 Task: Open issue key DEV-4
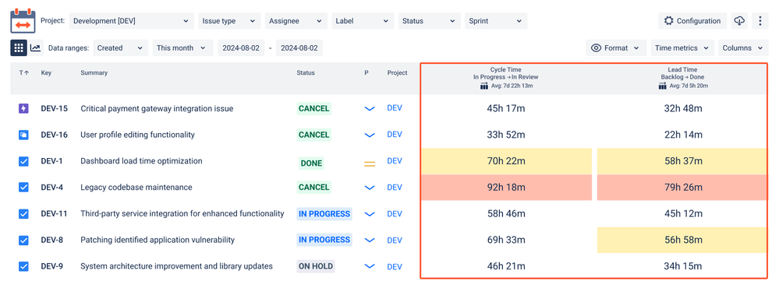51,188
